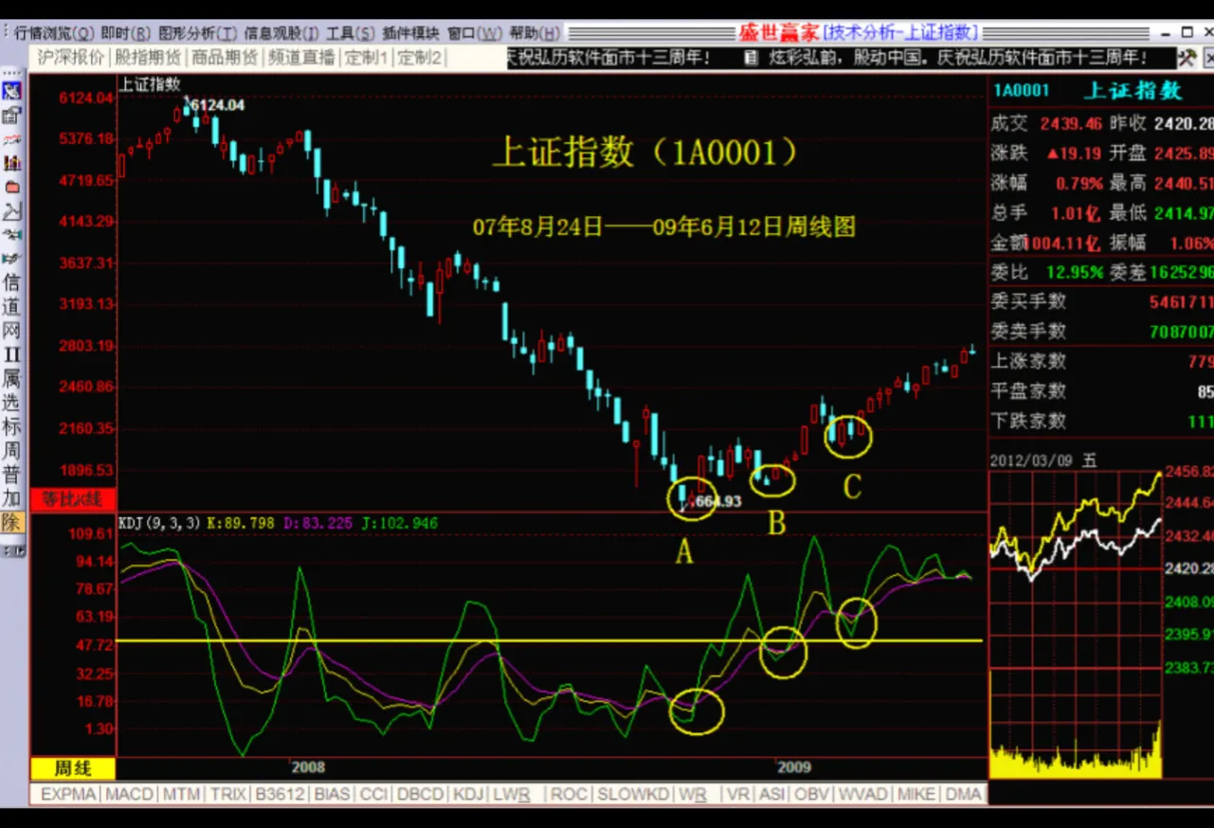Select the CCI indicator tab
This screenshot has height=828, width=1214.
(374, 794)
